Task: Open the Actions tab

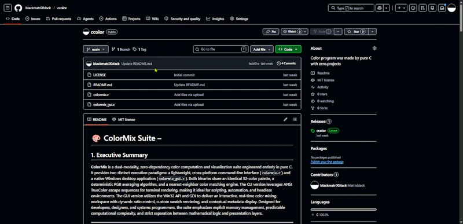Action: pos(108,19)
